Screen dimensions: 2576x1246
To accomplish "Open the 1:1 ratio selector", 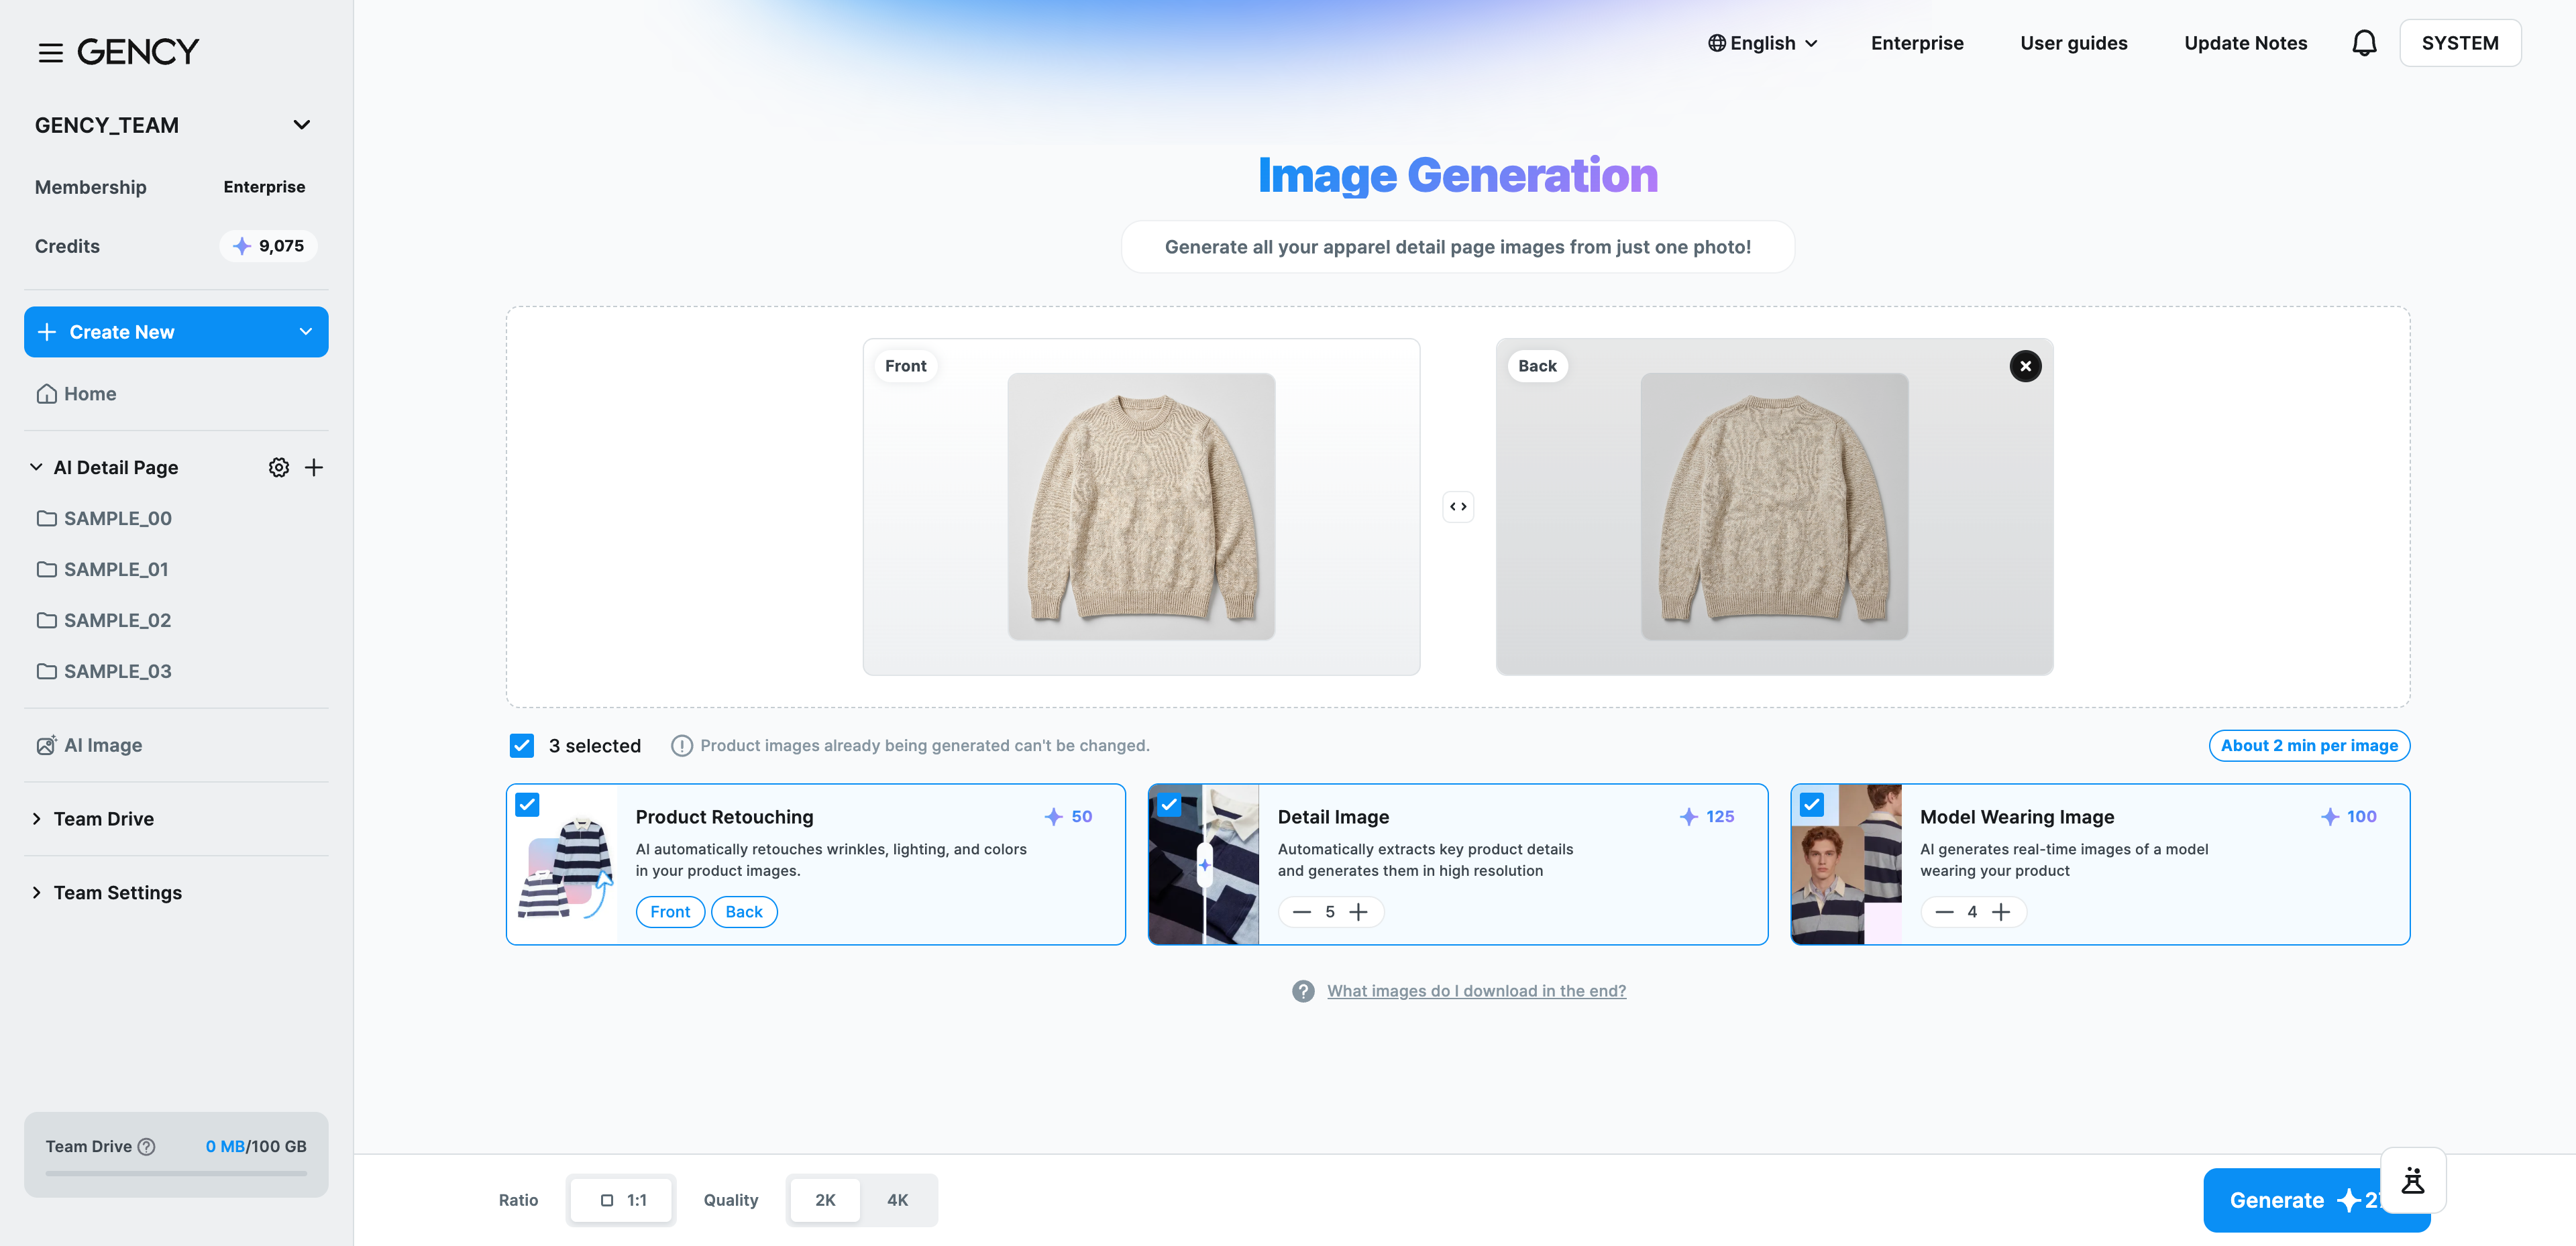I will click(621, 1200).
